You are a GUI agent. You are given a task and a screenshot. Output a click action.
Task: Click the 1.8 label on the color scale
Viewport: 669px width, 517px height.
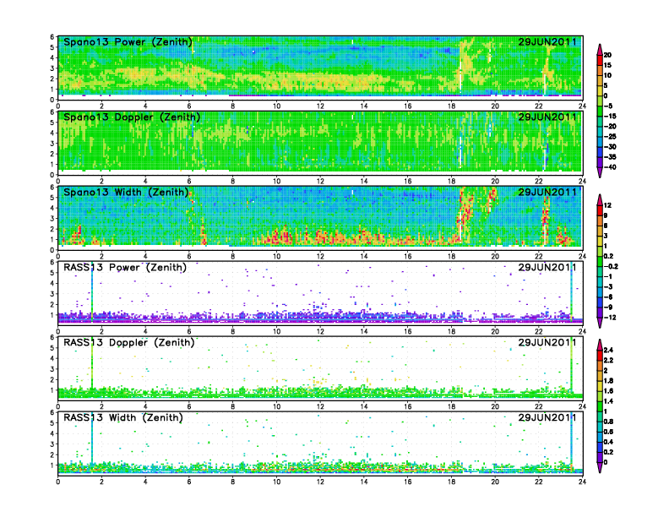click(608, 380)
